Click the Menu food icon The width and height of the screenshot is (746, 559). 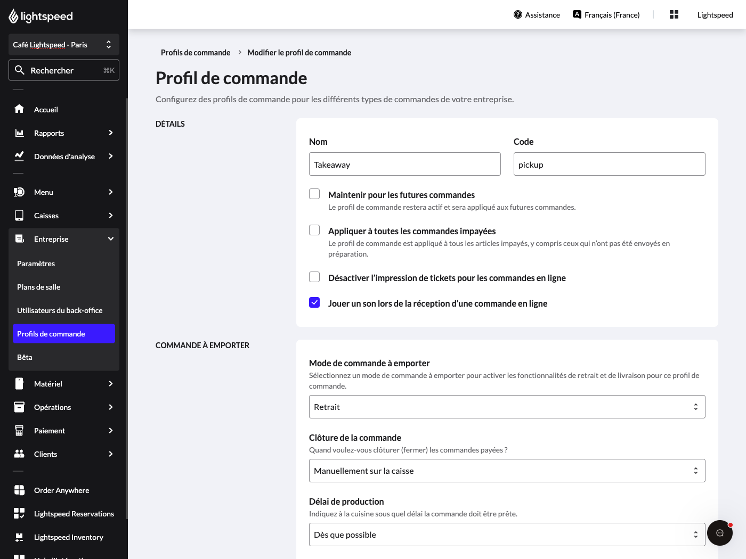(x=19, y=192)
